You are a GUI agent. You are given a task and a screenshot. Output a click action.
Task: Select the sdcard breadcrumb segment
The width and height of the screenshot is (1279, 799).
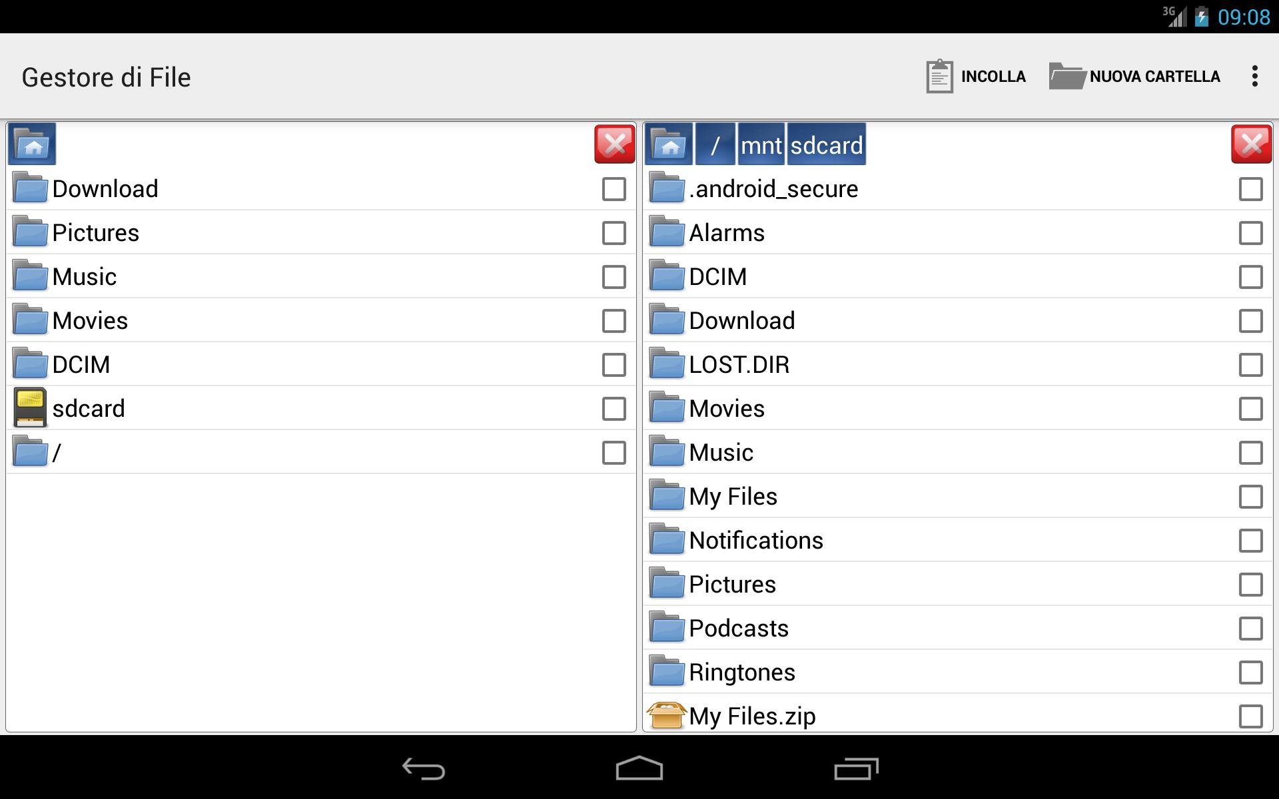827,144
